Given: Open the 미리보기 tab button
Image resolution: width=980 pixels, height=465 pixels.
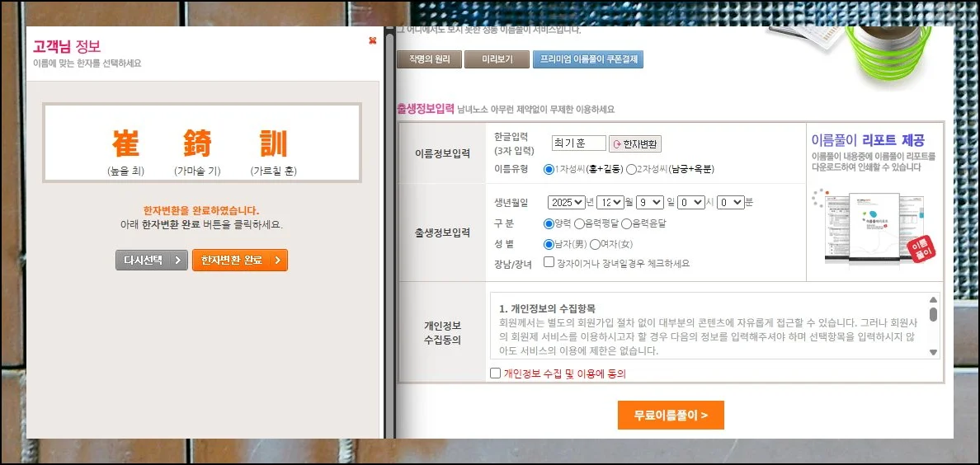Looking at the screenshot, I should point(497,59).
